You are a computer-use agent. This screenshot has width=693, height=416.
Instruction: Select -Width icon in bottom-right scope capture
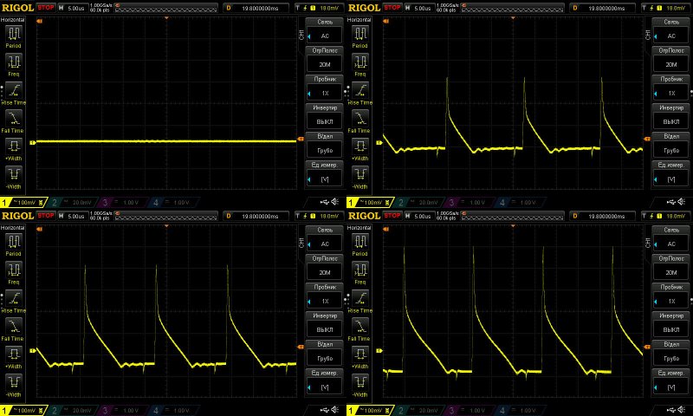pyautogui.click(x=360, y=382)
